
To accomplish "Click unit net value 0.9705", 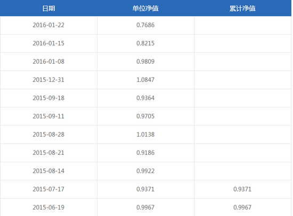I will pos(145,116).
